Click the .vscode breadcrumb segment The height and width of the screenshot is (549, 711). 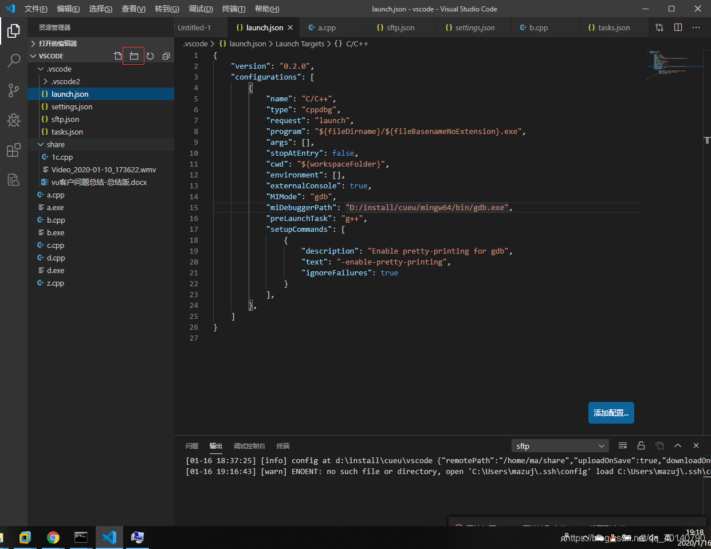click(195, 44)
